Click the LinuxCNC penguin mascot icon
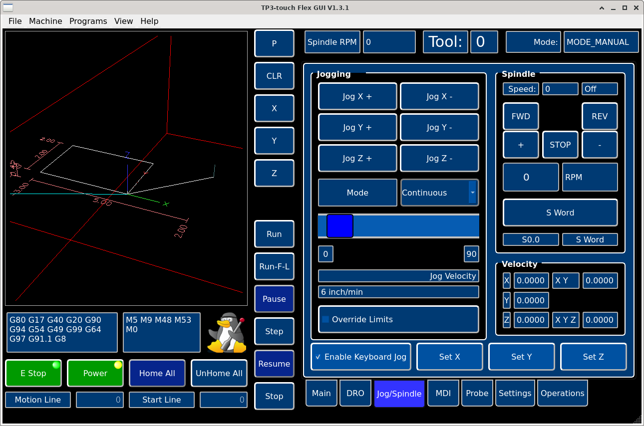This screenshot has height=426, width=644. 227,333
